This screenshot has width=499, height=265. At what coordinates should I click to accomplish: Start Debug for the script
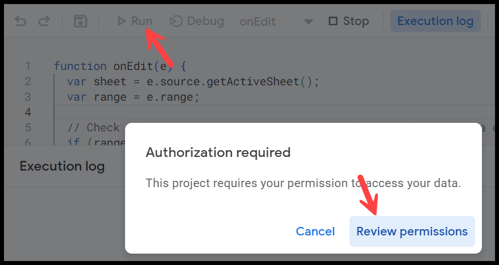point(197,22)
